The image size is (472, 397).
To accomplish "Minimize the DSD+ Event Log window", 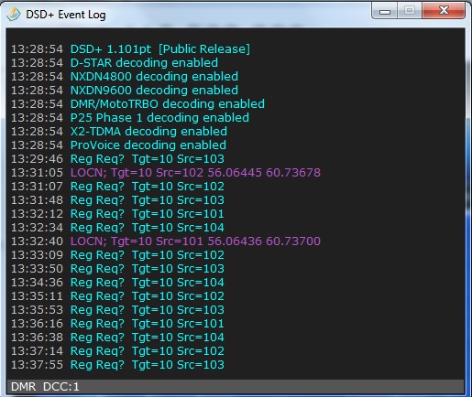I will (384, 11).
